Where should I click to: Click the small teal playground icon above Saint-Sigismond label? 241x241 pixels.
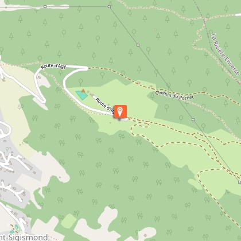[x=17, y=228]
